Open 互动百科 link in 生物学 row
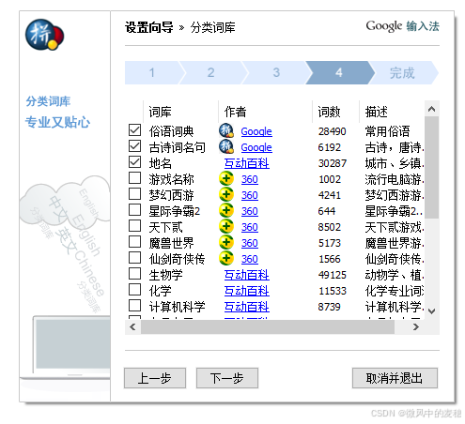This screenshot has height=424, width=465. [x=247, y=275]
